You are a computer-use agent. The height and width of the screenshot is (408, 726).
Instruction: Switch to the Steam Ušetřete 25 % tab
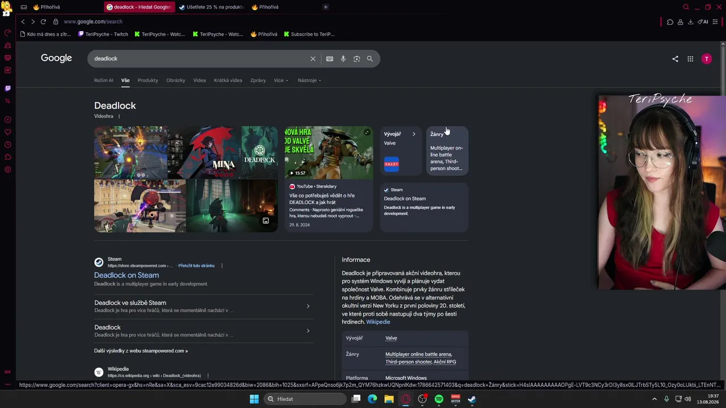pyautogui.click(x=211, y=7)
